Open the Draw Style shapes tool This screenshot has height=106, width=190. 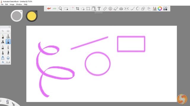(143, 9)
